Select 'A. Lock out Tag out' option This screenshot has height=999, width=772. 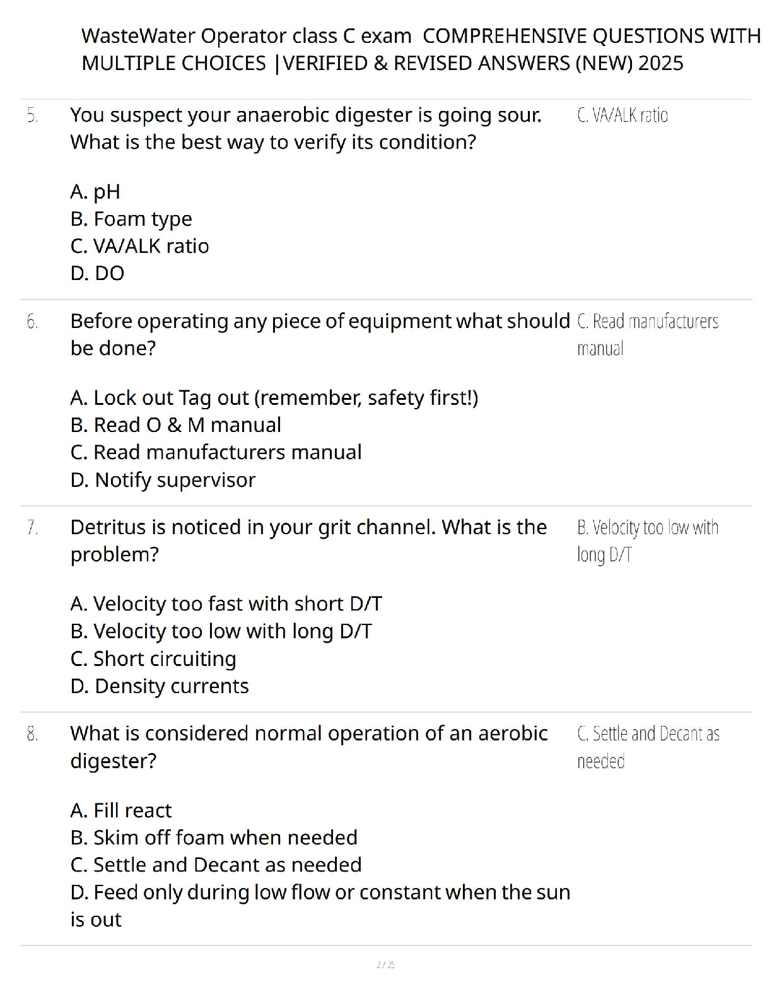pos(274,398)
